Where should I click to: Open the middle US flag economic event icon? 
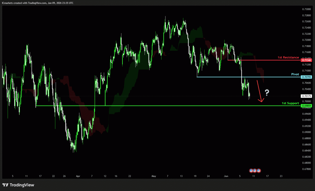[x=255, y=171]
